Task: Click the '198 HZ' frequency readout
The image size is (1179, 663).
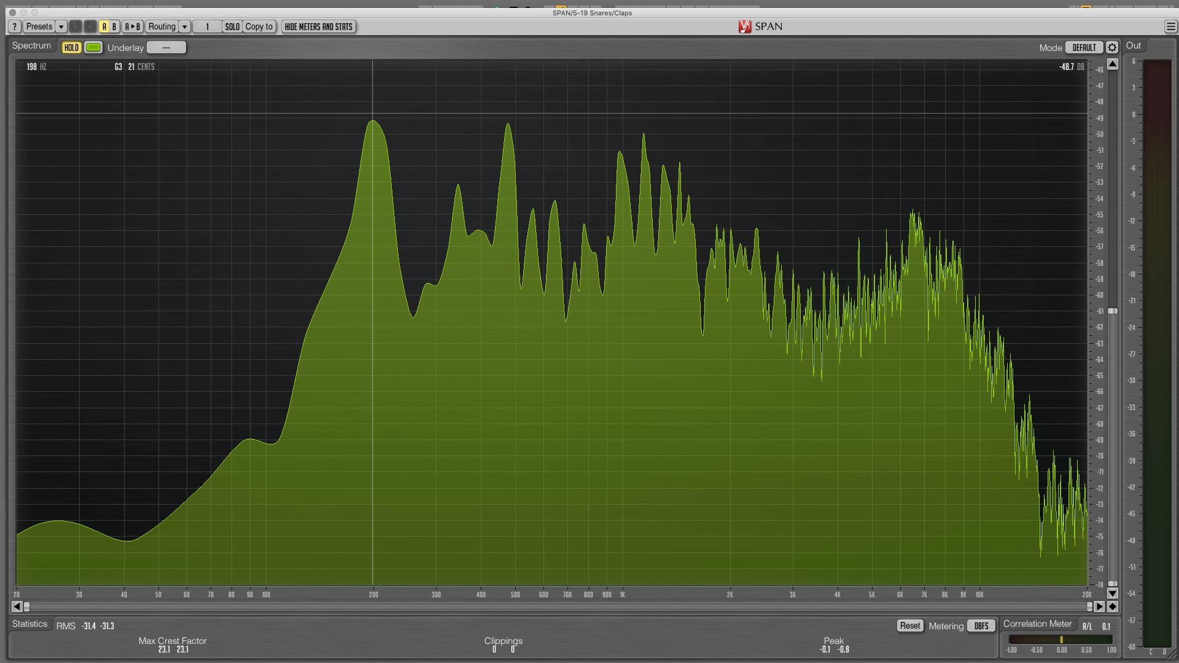Action: pyautogui.click(x=36, y=67)
